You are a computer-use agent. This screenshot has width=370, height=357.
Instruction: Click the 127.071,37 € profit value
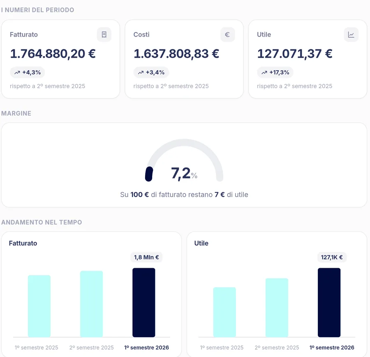click(x=295, y=53)
